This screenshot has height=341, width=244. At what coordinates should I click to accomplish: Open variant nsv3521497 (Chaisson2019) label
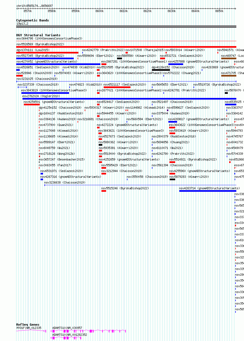(172, 102)
